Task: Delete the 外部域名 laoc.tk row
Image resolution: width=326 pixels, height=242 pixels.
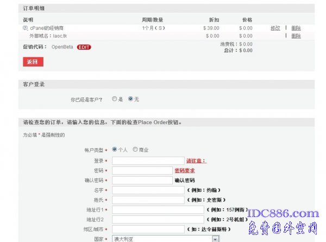Action: pyautogui.click(x=296, y=36)
